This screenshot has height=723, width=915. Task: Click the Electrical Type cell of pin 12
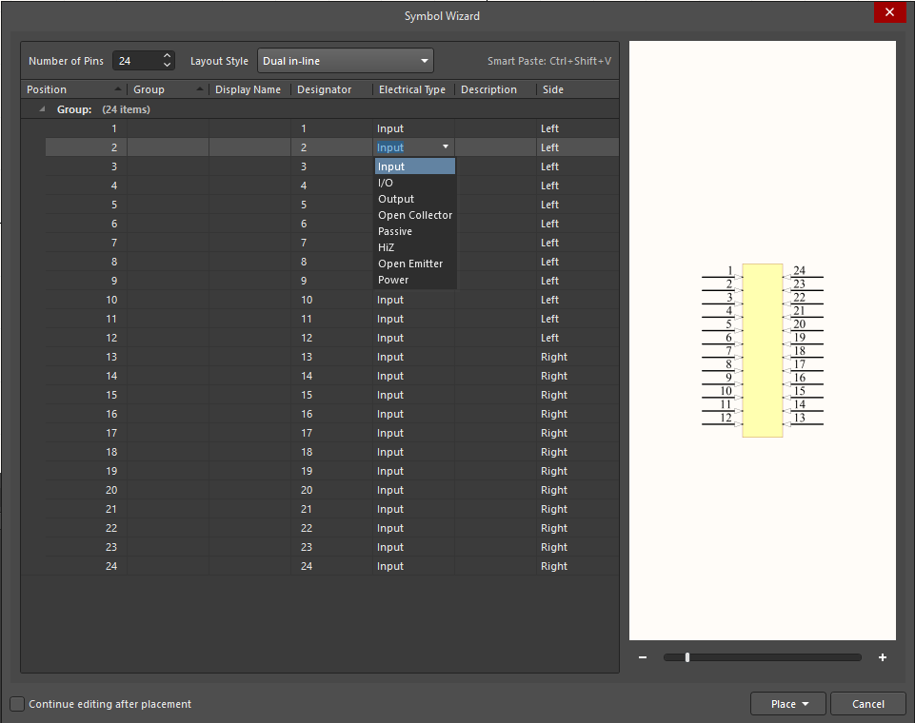pyautogui.click(x=414, y=338)
